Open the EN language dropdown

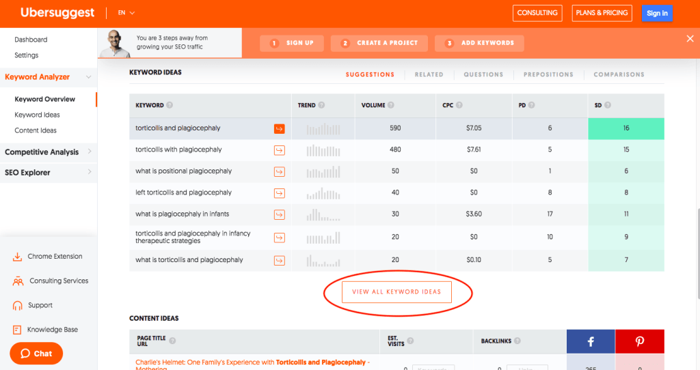126,13
